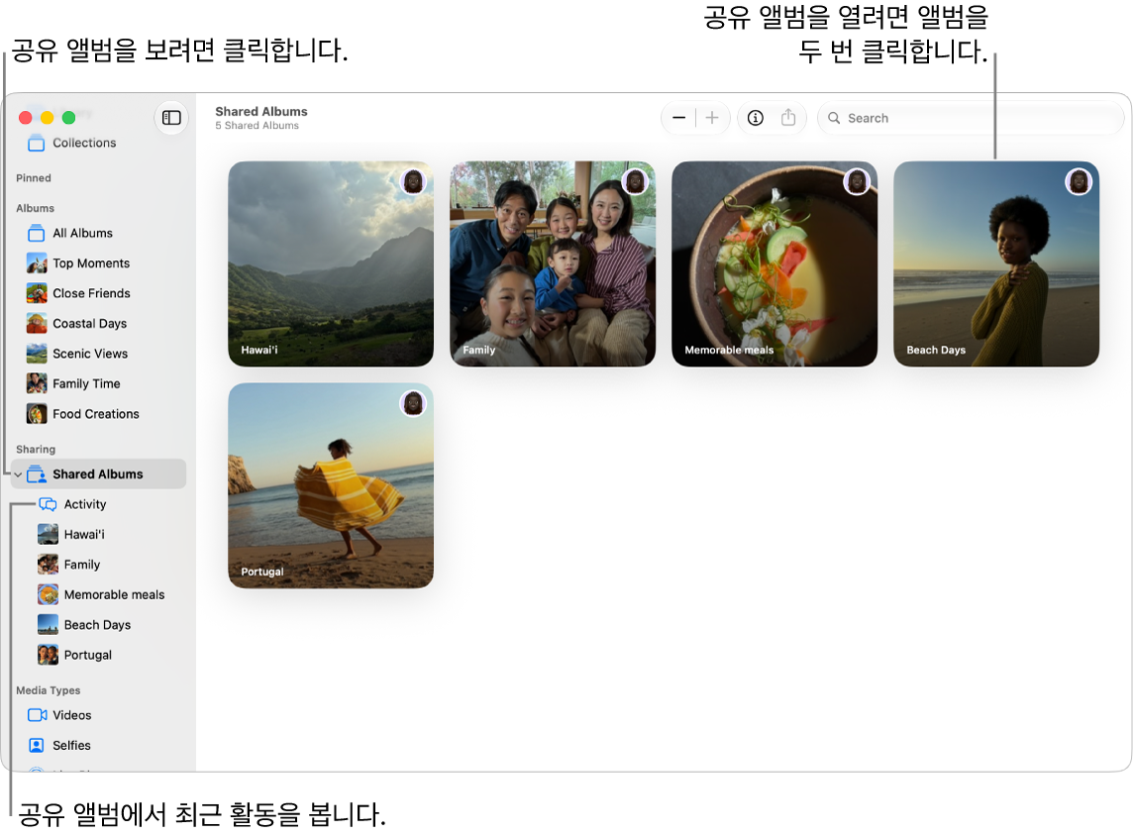1135x835 pixels.
Task: Open the Close Friends album icon
Action: (x=37, y=293)
